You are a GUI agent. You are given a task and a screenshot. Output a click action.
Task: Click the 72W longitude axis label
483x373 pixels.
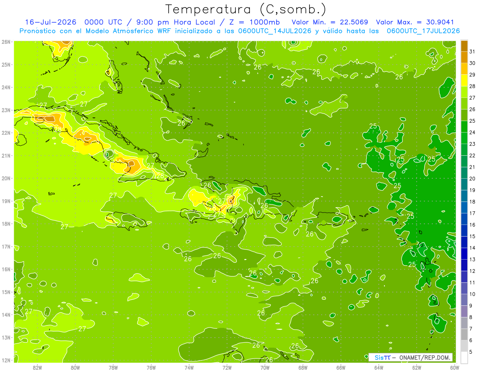tap(227, 367)
